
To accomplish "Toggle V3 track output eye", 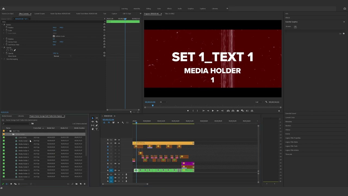I will 119,164.
